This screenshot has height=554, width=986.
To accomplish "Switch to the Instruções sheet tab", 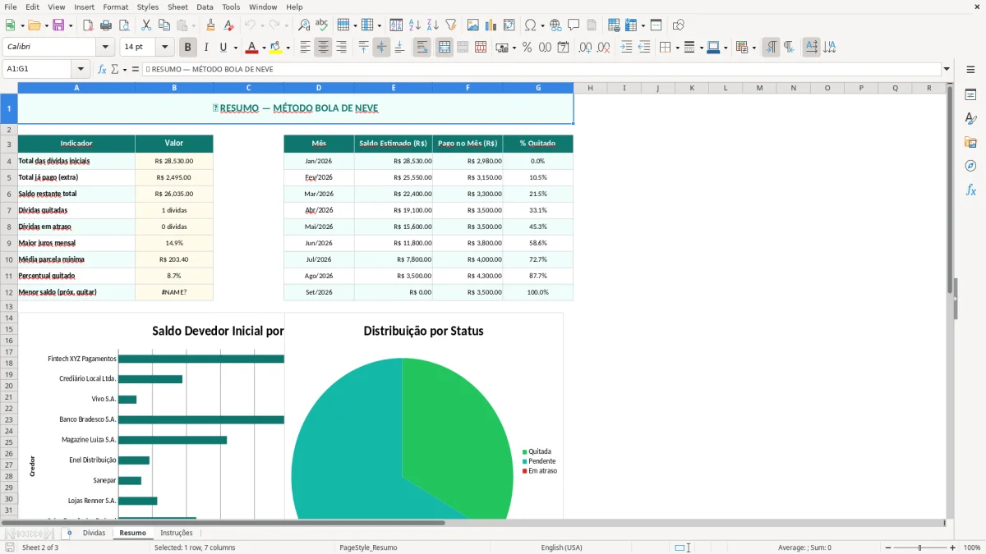I will coord(177,533).
